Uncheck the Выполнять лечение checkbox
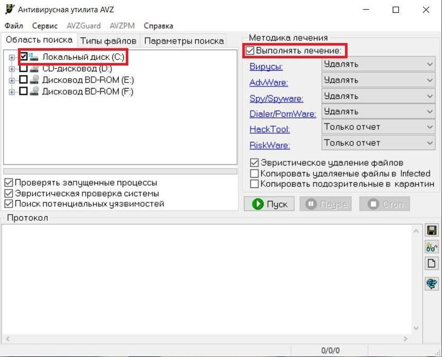Screen dimensions: 442x357 point(249,51)
